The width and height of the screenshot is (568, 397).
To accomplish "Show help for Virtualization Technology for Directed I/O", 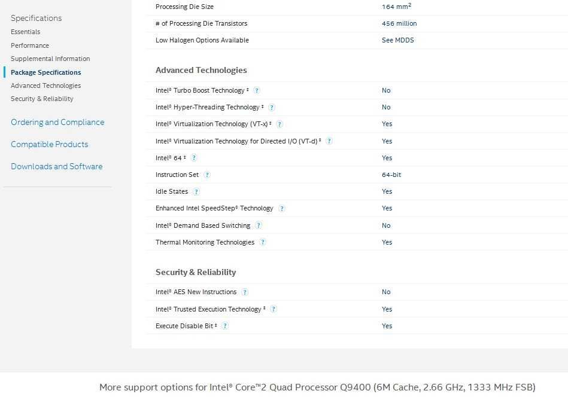I will tap(329, 141).
